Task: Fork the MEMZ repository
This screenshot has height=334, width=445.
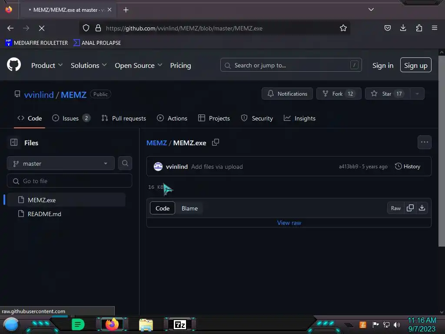Action: pos(339,94)
